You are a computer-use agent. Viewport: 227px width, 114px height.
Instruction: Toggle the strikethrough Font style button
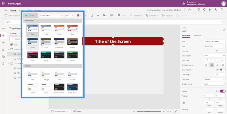(x=222, y=60)
